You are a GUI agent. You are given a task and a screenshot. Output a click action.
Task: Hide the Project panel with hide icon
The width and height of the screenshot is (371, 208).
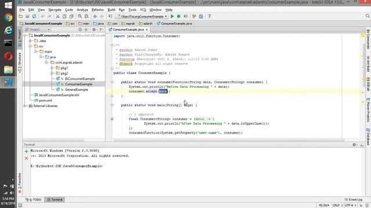101,29
